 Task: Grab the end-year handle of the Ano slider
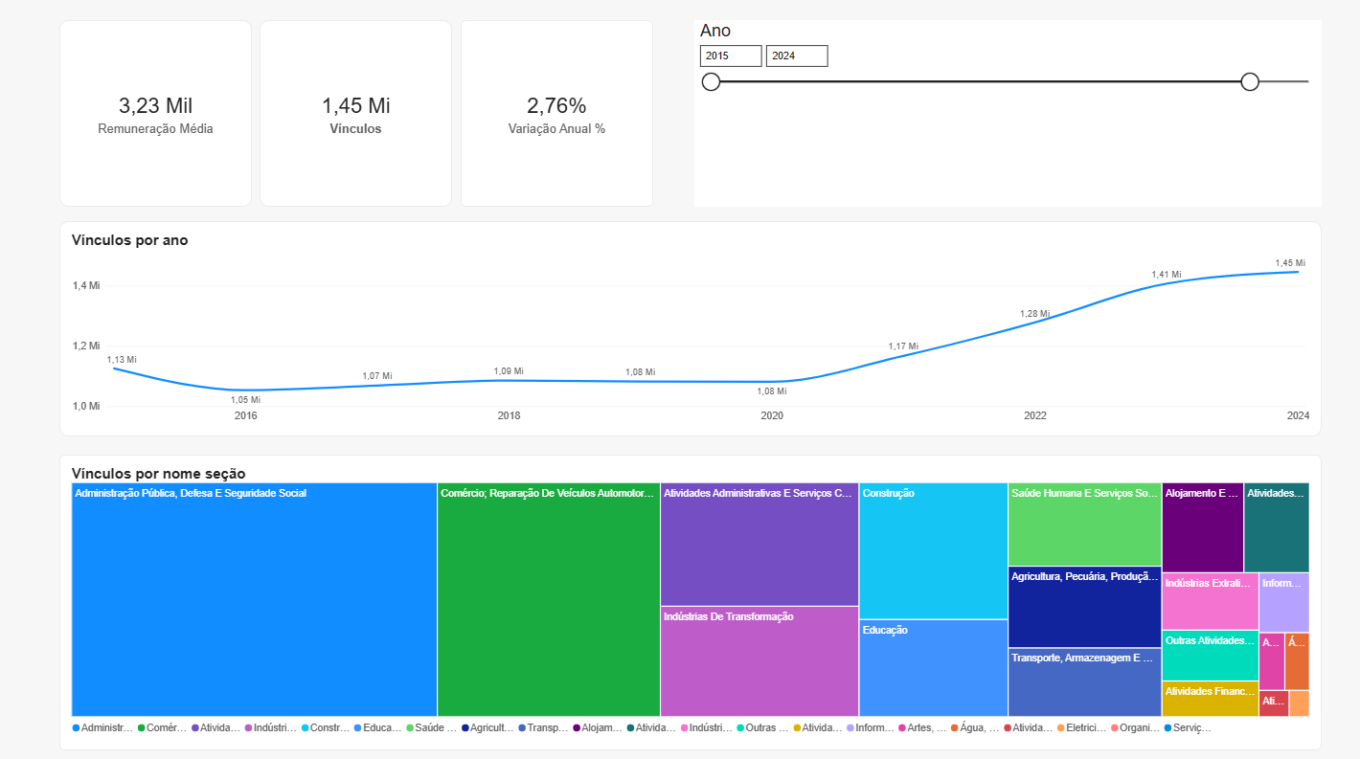[1250, 82]
